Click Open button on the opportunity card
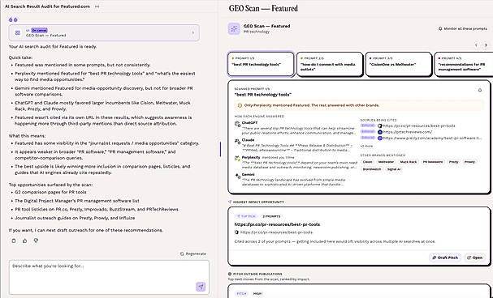Screen dimensions: 493x298 475,258
